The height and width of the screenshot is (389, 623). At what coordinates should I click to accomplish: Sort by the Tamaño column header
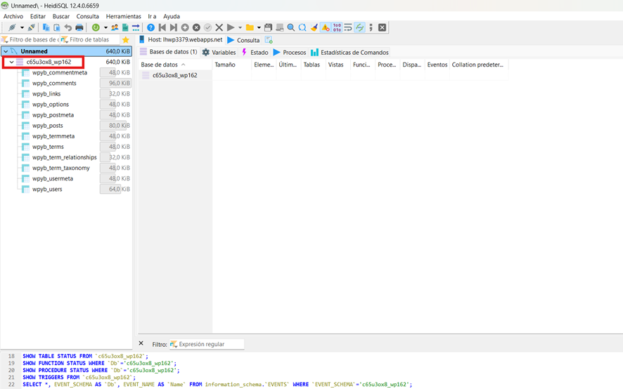pyautogui.click(x=231, y=65)
